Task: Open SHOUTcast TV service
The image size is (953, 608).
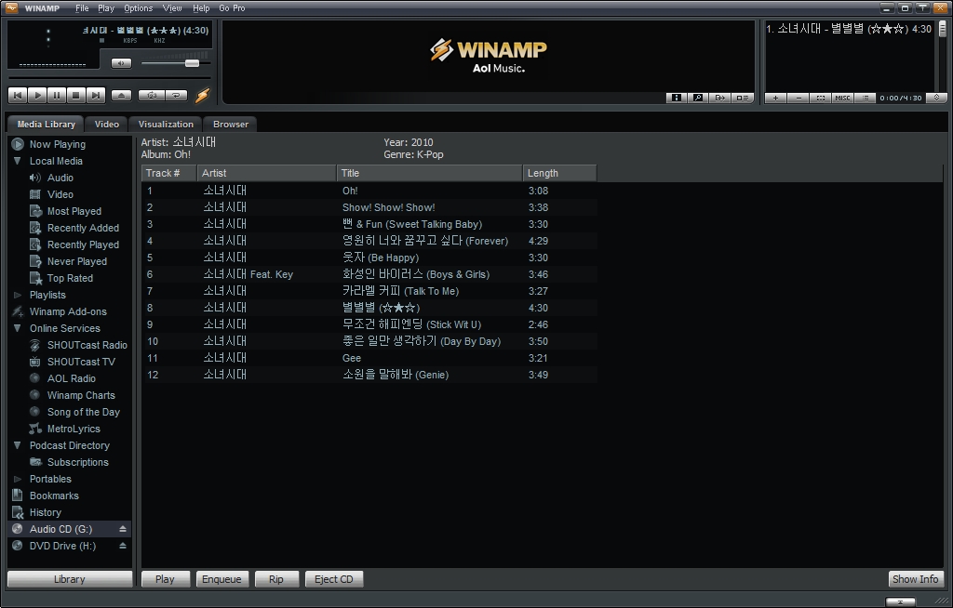Action: (x=81, y=362)
